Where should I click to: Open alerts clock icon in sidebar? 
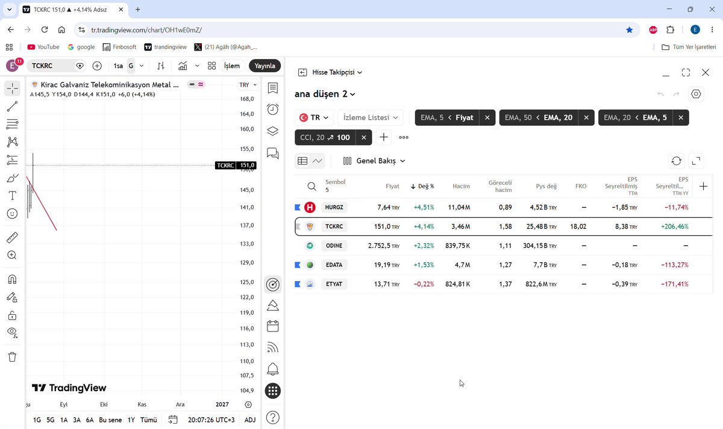tap(273, 110)
